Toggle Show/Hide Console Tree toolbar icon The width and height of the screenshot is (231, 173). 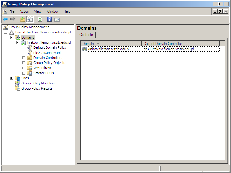[30, 19]
